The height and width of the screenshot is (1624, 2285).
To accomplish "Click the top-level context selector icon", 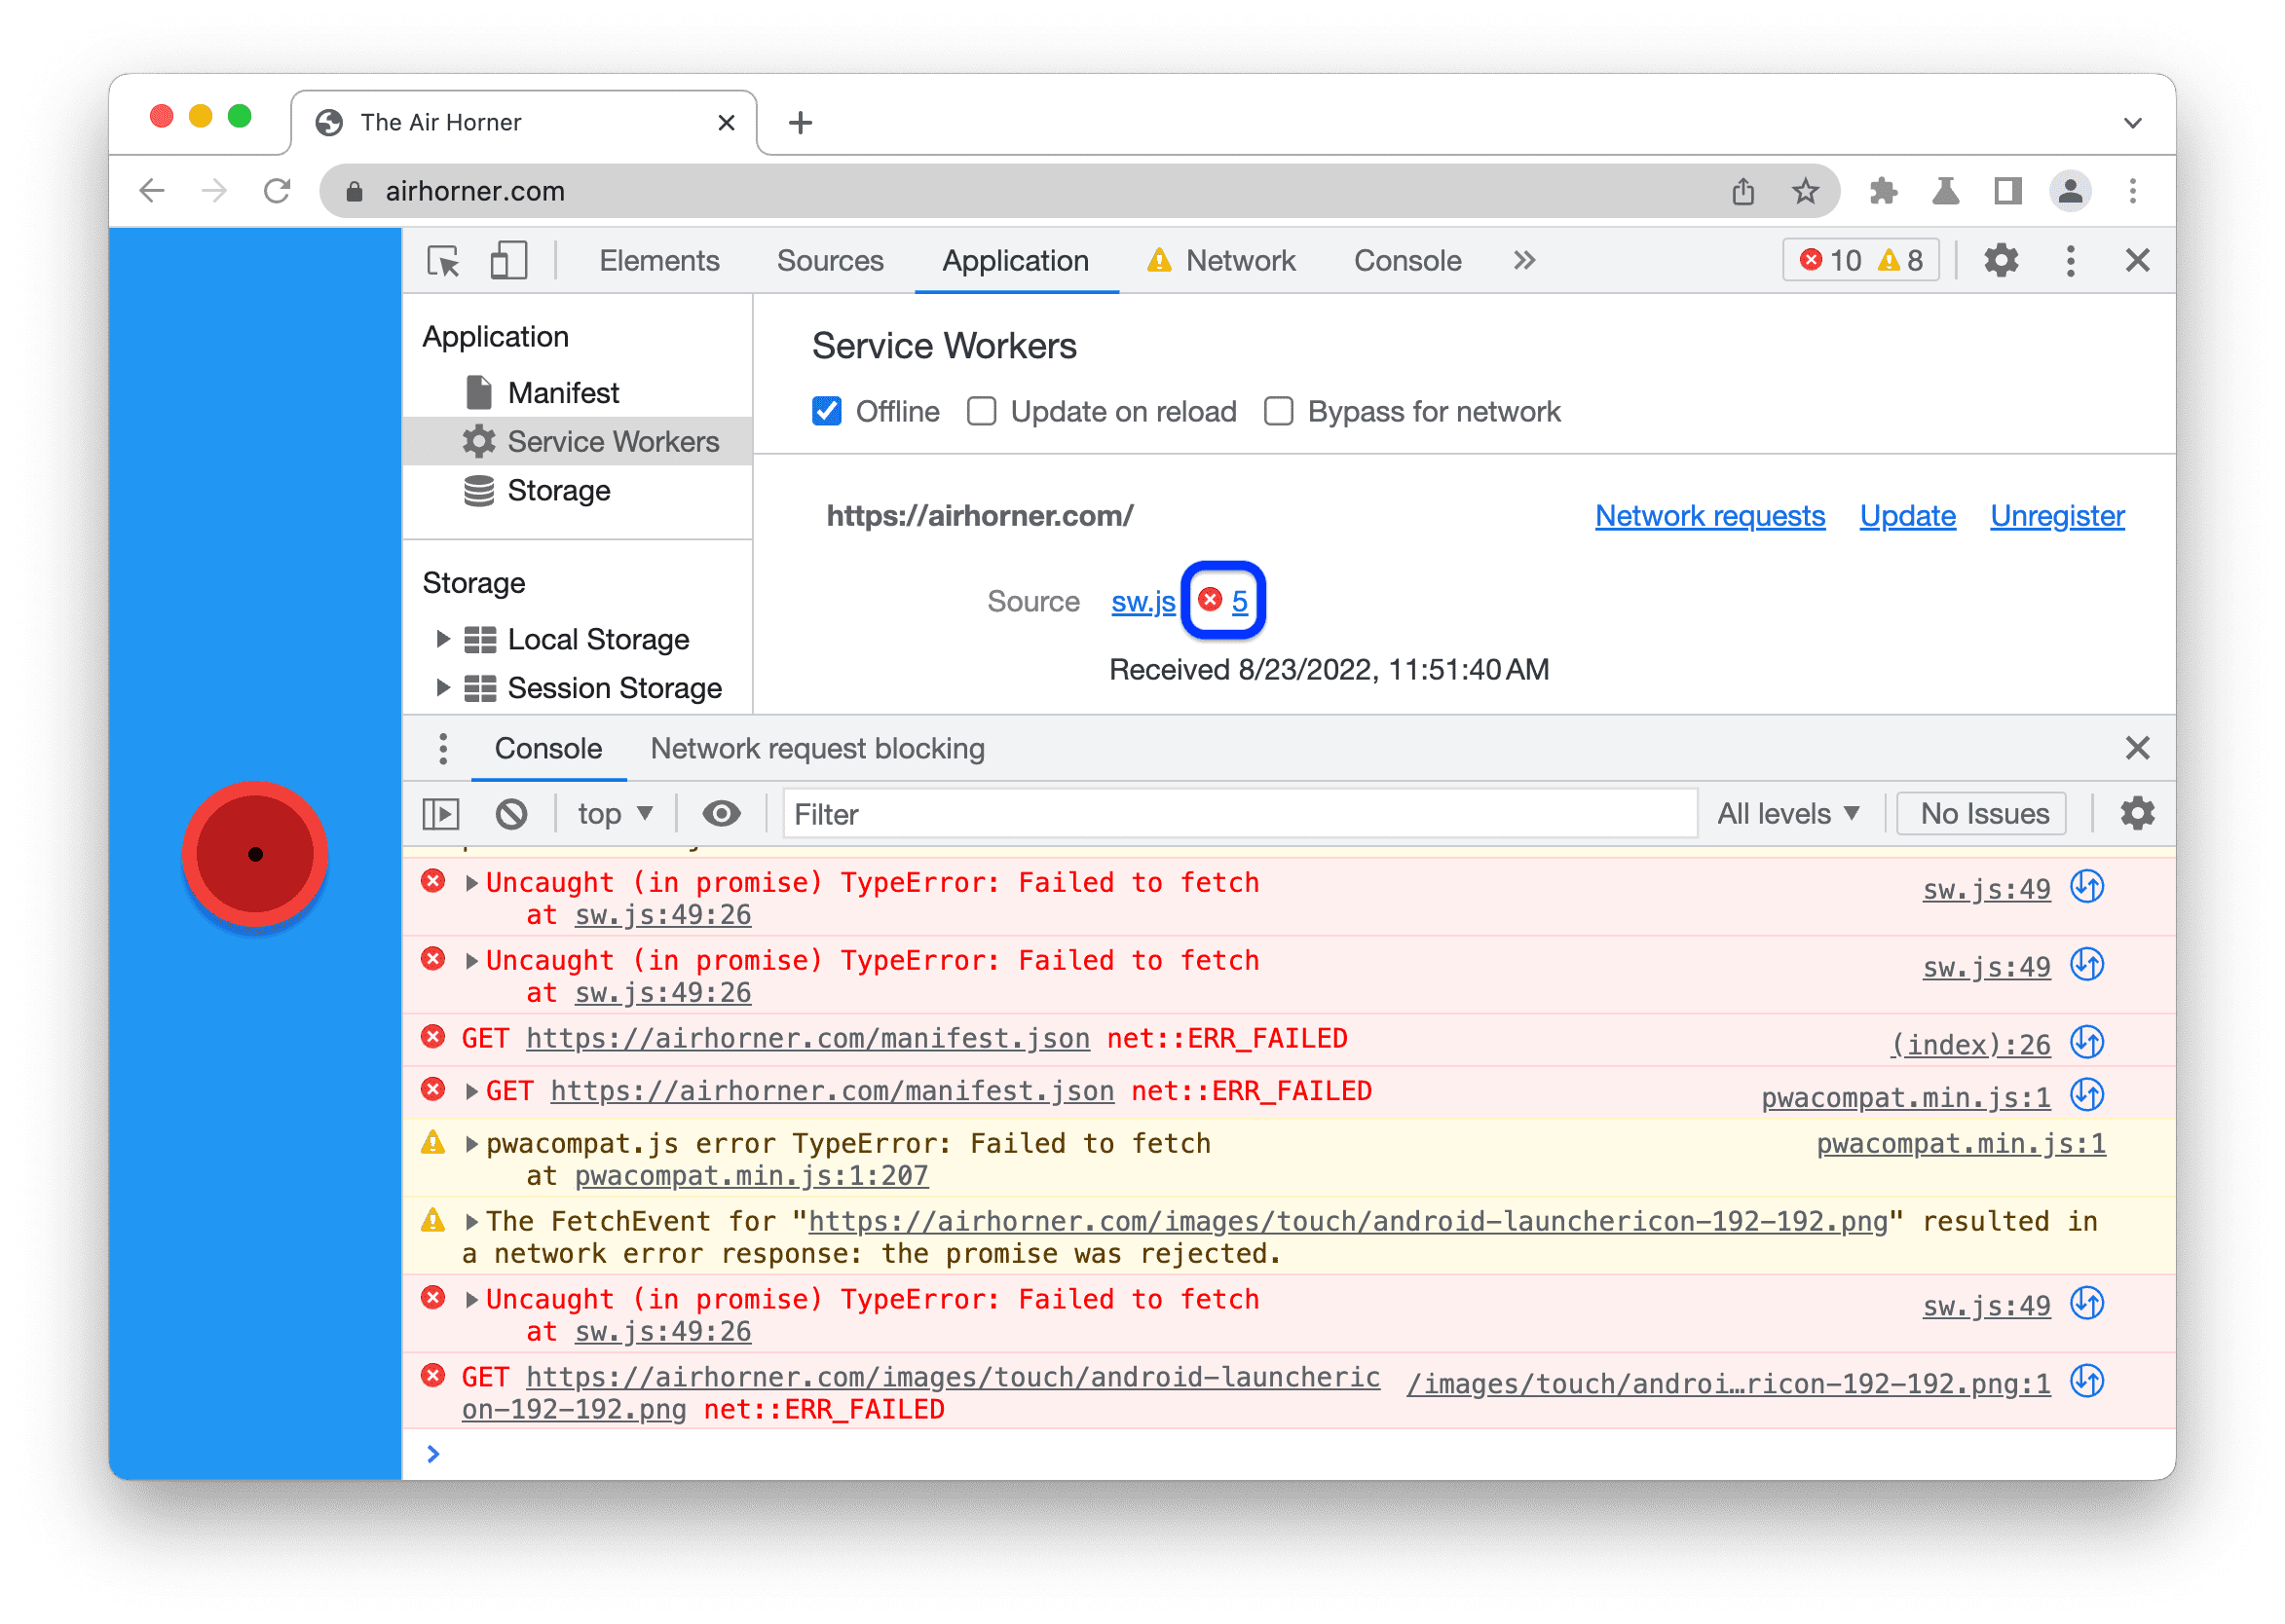I will pyautogui.click(x=617, y=816).
